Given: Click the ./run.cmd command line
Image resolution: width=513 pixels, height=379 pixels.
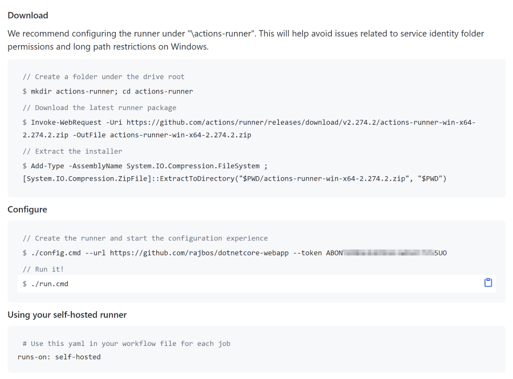Looking at the screenshot, I should coord(257,283).
